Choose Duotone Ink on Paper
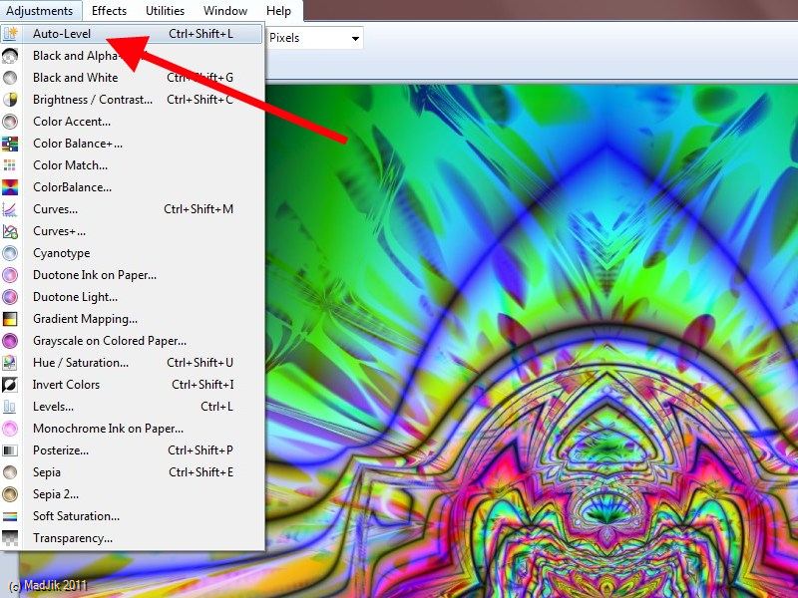This screenshot has width=798, height=598. coord(132,275)
